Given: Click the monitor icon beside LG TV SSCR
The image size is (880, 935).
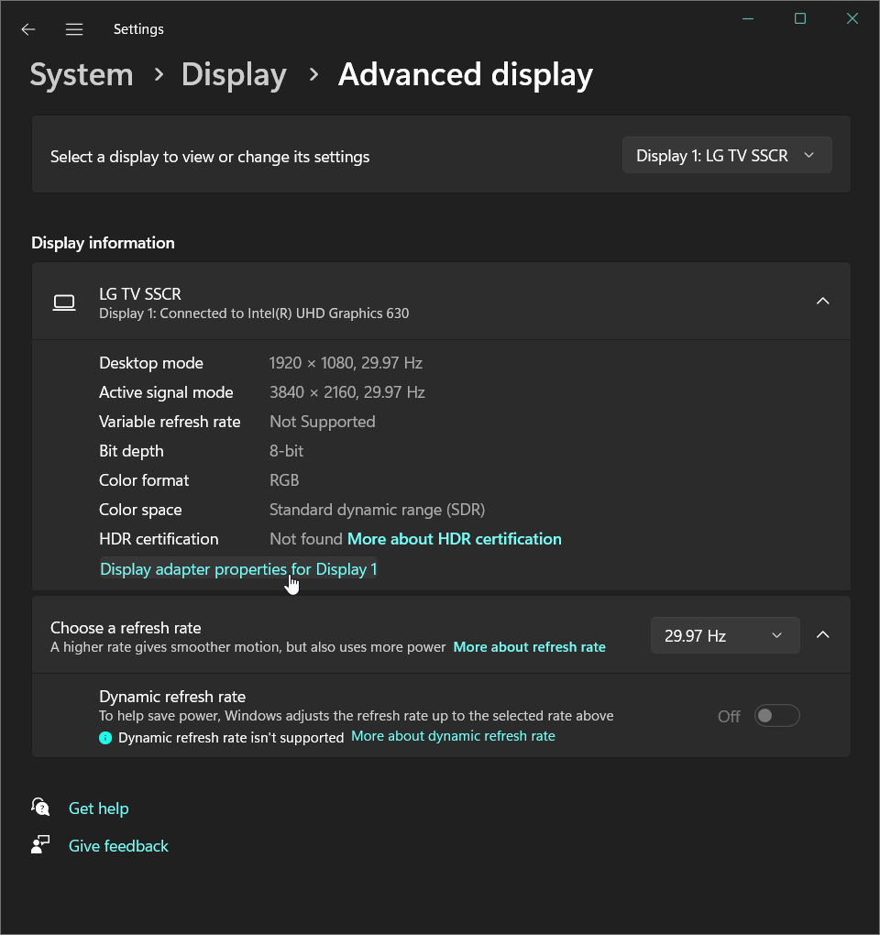Looking at the screenshot, I should [64, 301].
